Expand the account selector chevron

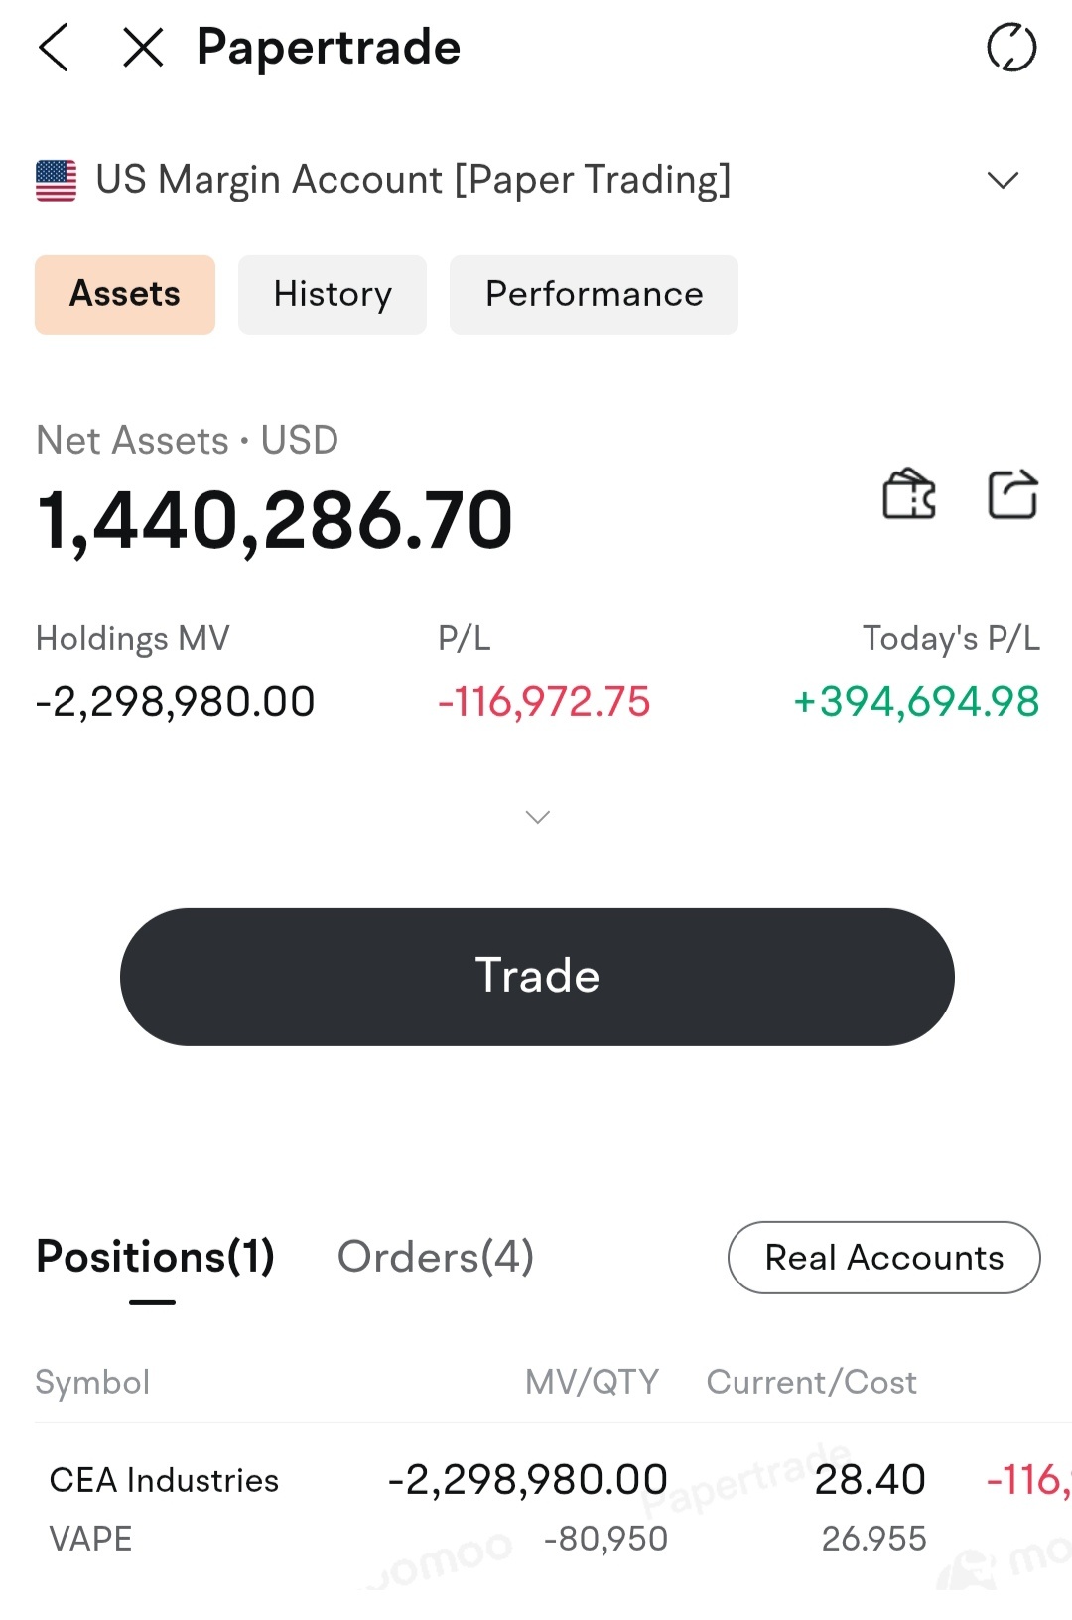pos(1004,180)
